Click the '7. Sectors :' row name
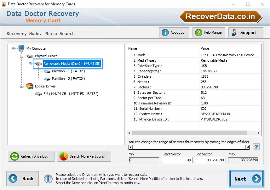270x190 pixels. coord(142,87)
